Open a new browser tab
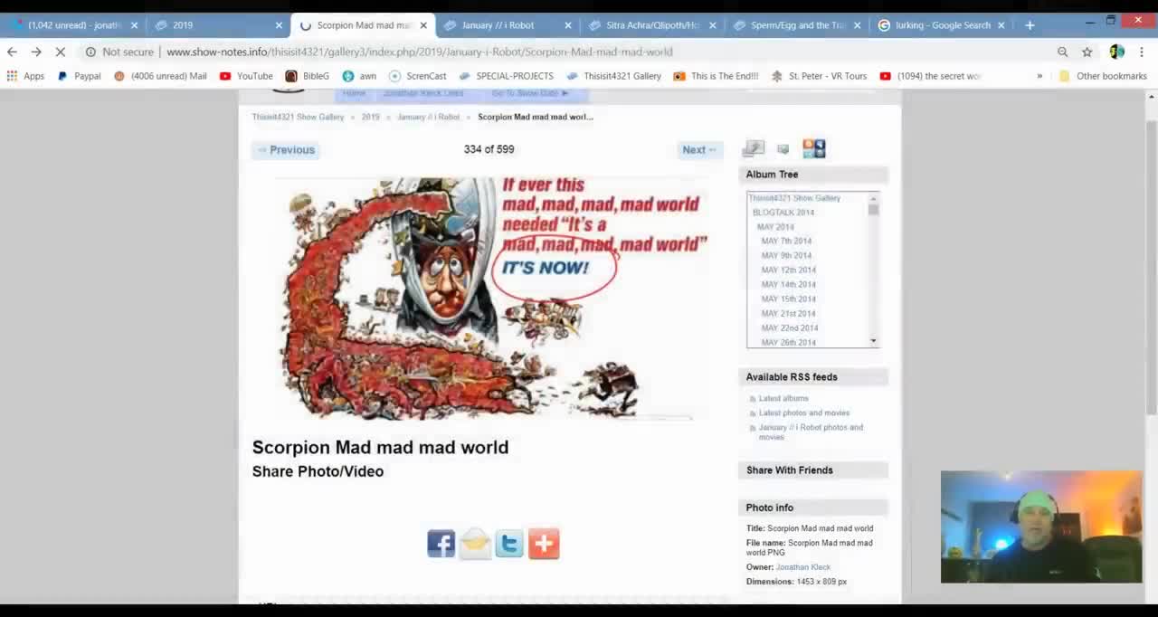 (x=1030, y=25)
